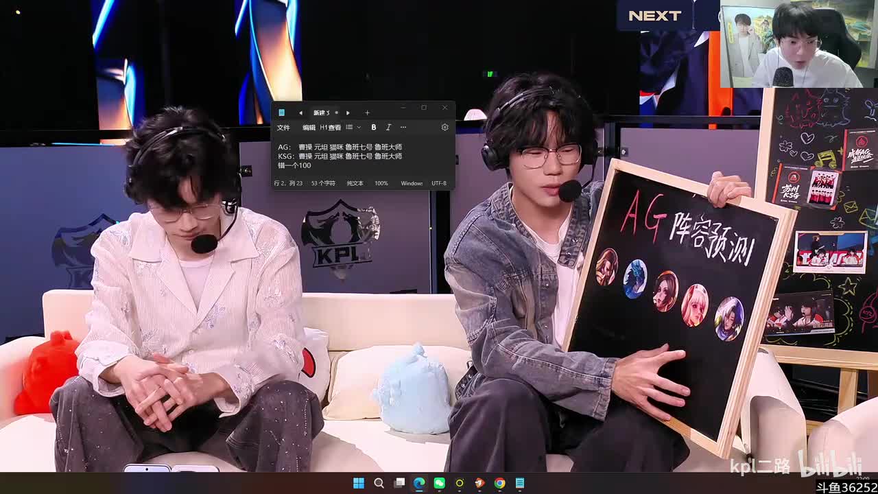Viewport: 878px width, 494px height.
Task: Click the first hero portrait on the board
Action: tap(606, 267)
